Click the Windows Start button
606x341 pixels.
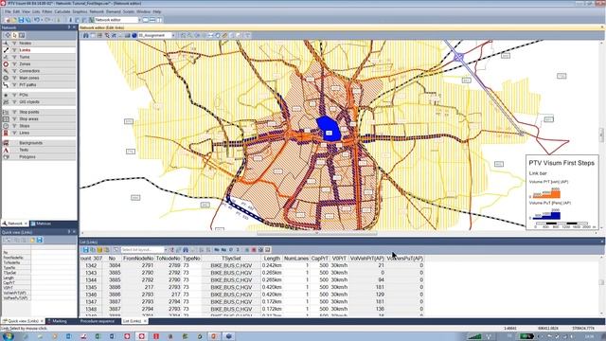[8, 336]
